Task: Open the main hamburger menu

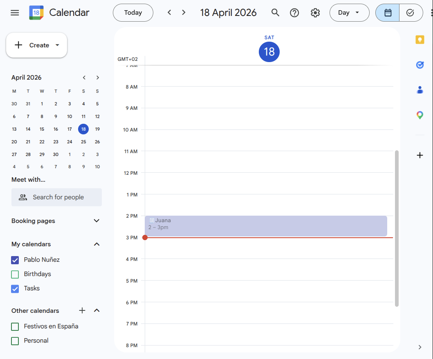Action: point(15,13)
